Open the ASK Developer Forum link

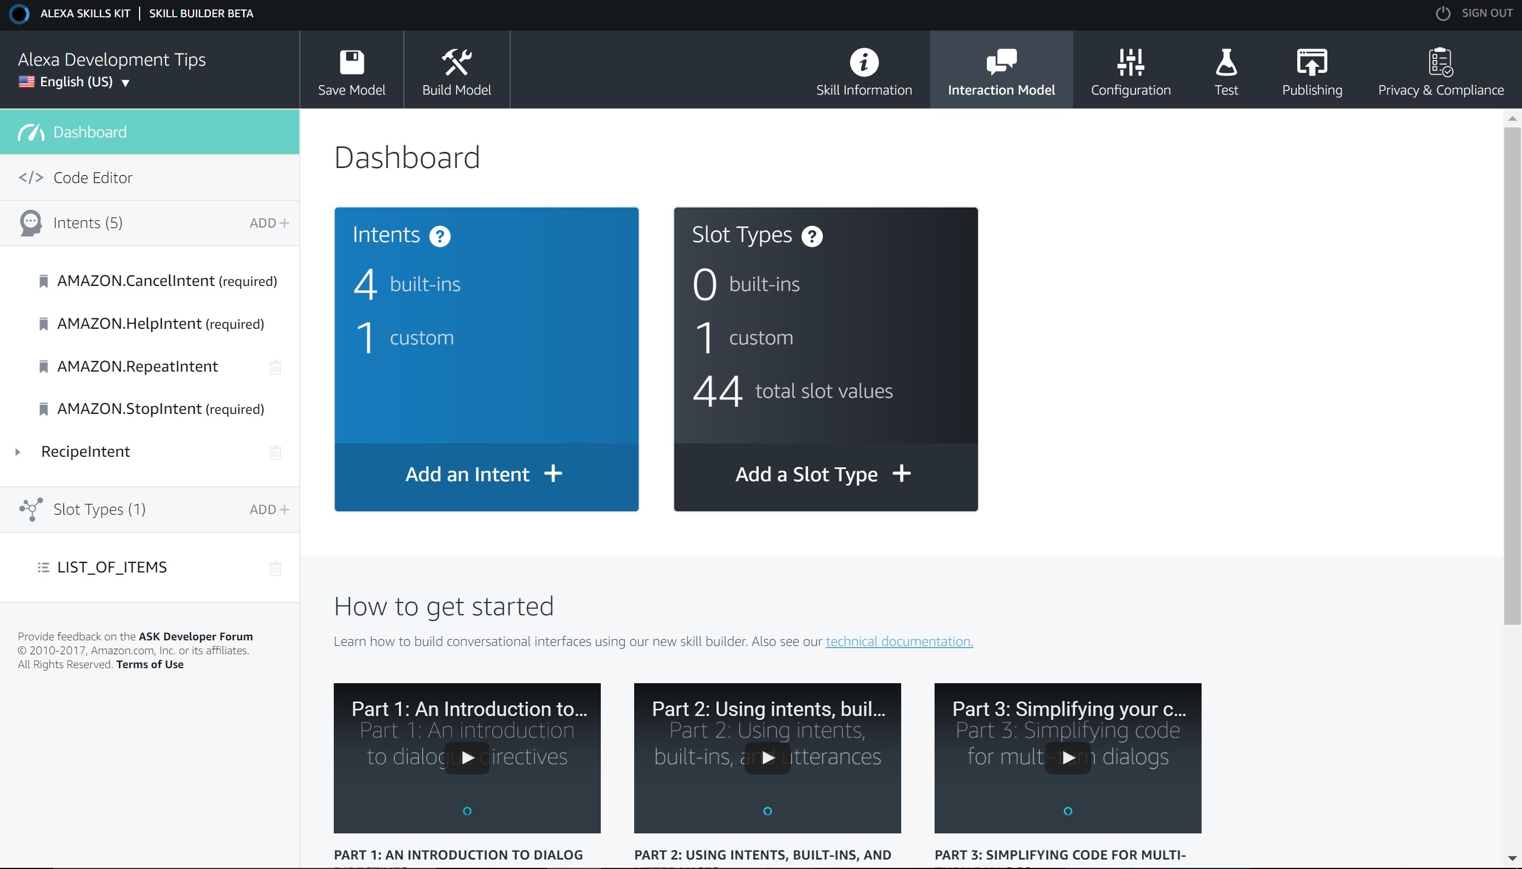coord(196,636)
